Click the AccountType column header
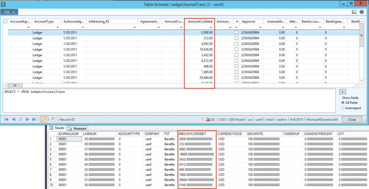 point(46,21)
